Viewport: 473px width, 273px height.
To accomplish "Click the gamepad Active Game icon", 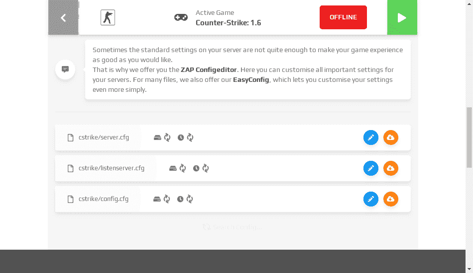I will click(181, 17).
